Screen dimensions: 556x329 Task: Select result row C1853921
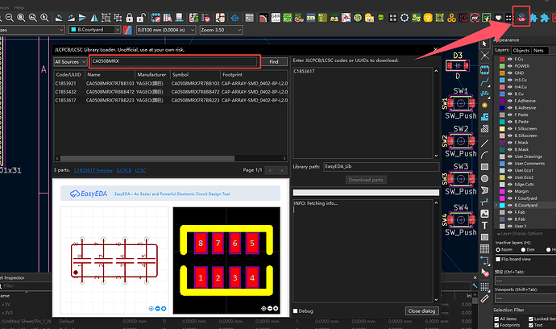pos(171,83)
